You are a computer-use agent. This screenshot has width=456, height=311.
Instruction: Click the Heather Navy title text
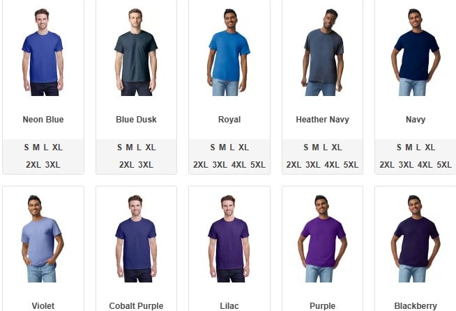(x=323, y=120)
